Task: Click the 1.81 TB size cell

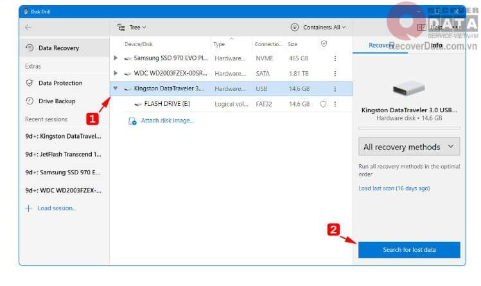Action: tap(299, 74)
